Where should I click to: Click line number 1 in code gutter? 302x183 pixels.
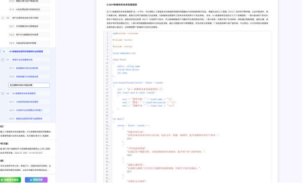tap(108, 33)
